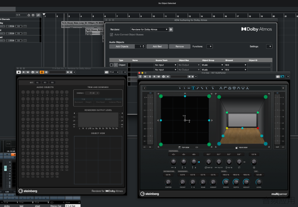Click the search magnifier icon above track list
This screenshot has width=298, height=207.
coord(38,15)
